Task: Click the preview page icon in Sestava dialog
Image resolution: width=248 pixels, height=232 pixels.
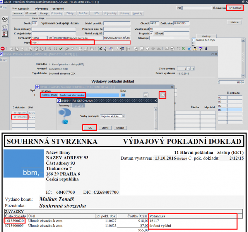Action: [162, 95]
